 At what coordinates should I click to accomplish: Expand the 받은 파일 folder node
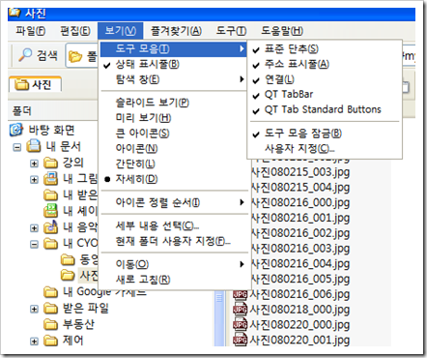point(34,309)
